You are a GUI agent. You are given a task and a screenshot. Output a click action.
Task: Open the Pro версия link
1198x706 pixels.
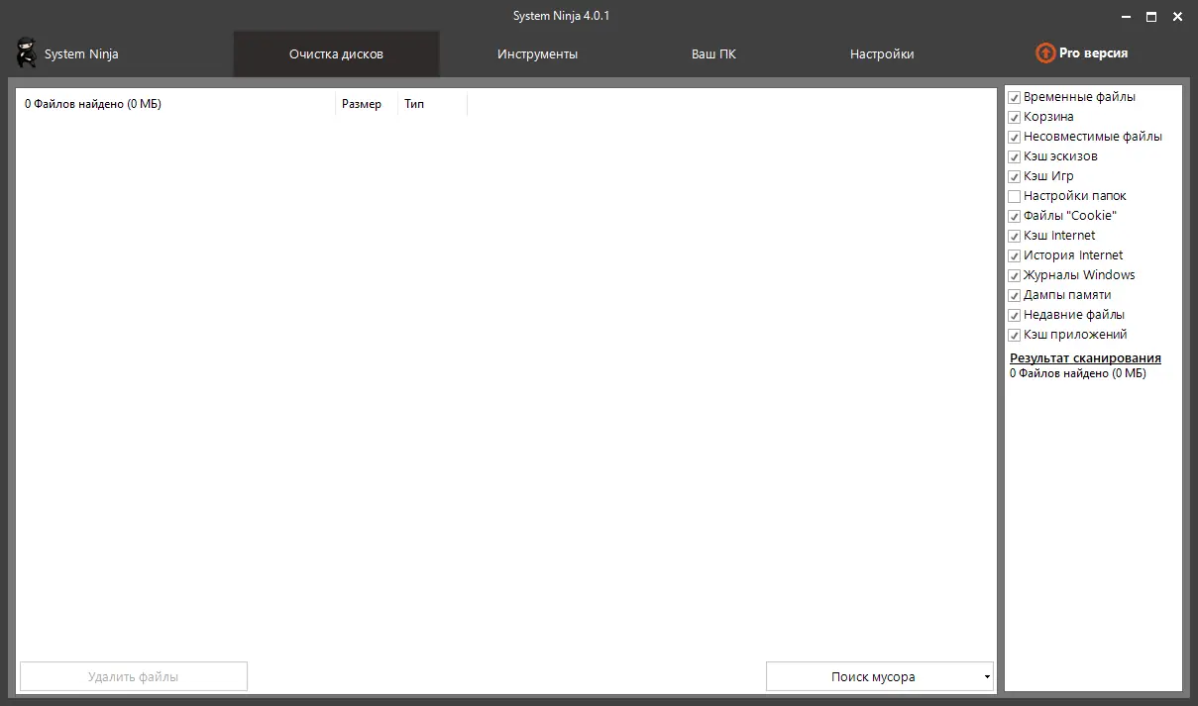pos(1093,53)
